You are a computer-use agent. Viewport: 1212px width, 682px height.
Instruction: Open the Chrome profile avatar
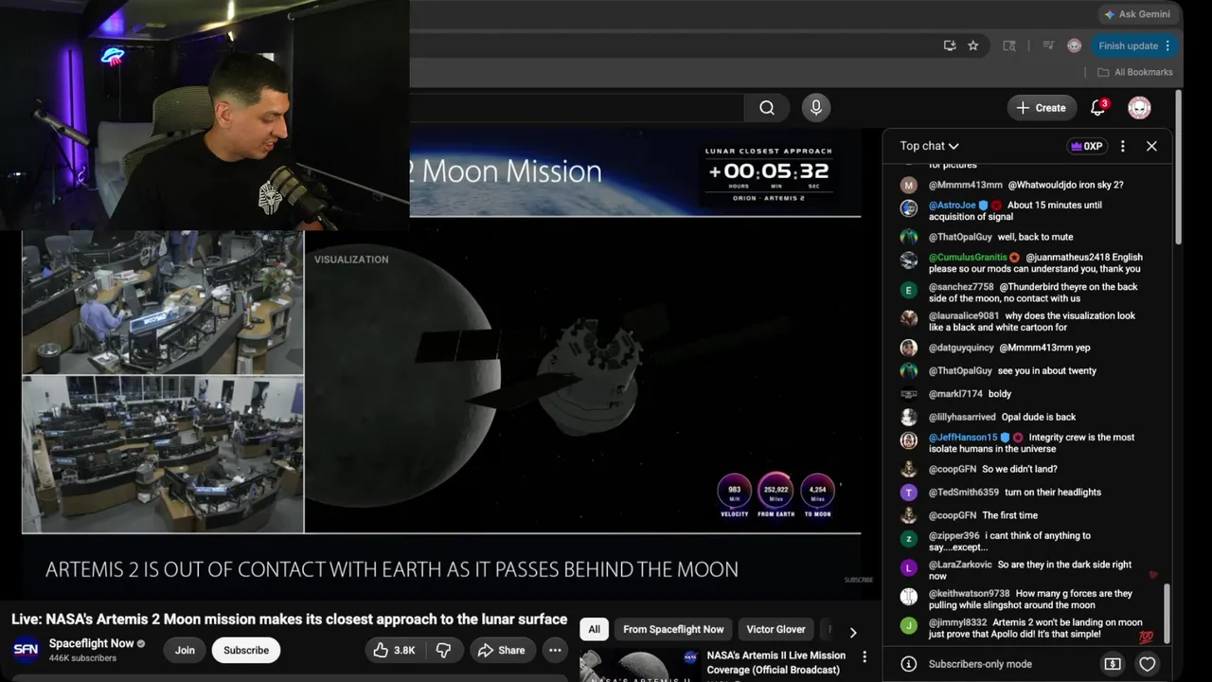pyautogui.click(x=1074, y=45)
